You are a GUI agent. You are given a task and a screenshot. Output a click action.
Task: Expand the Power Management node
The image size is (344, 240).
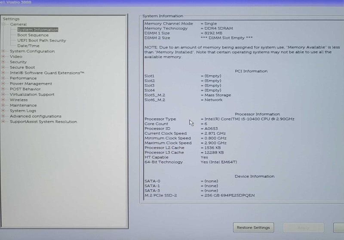tap(3, 83)
